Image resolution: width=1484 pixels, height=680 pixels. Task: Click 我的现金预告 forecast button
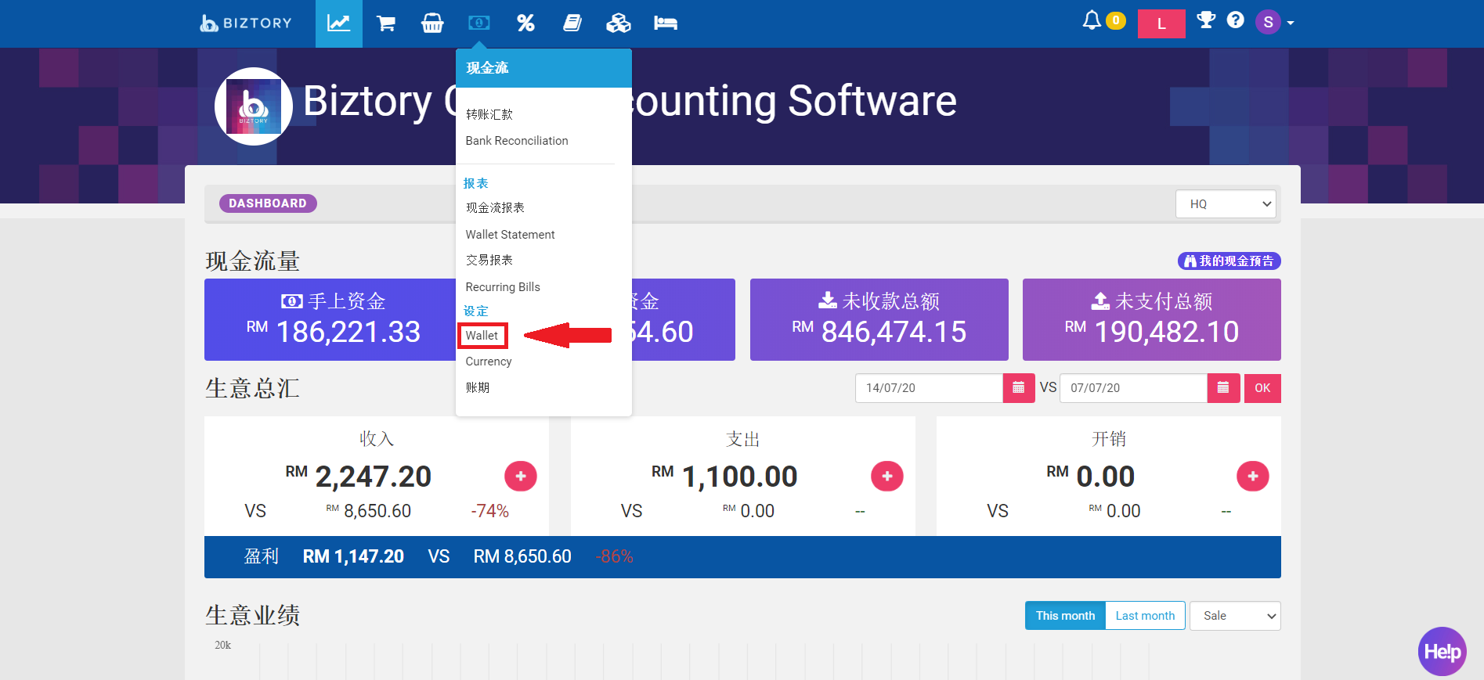tap(1229, 261)
